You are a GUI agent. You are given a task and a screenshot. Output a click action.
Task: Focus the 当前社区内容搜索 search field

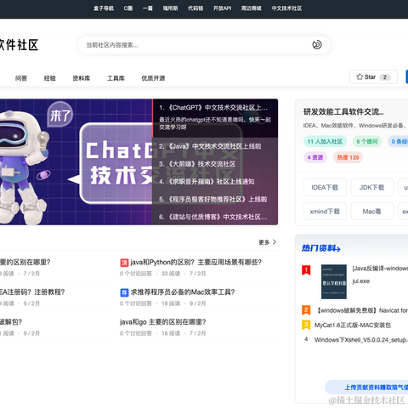point(204,45)
